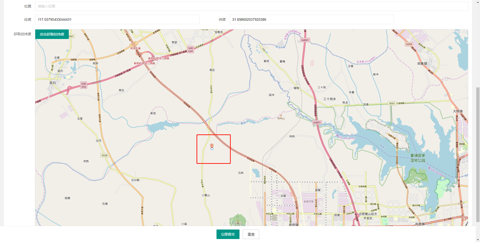Click the 新民 place label
The width and height of the screenshot is (480, 242).
point(153,113)
